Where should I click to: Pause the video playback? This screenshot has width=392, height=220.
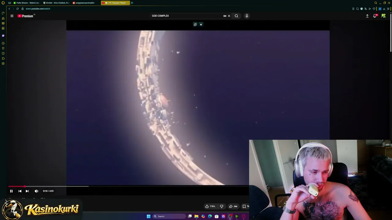[11, 191]
